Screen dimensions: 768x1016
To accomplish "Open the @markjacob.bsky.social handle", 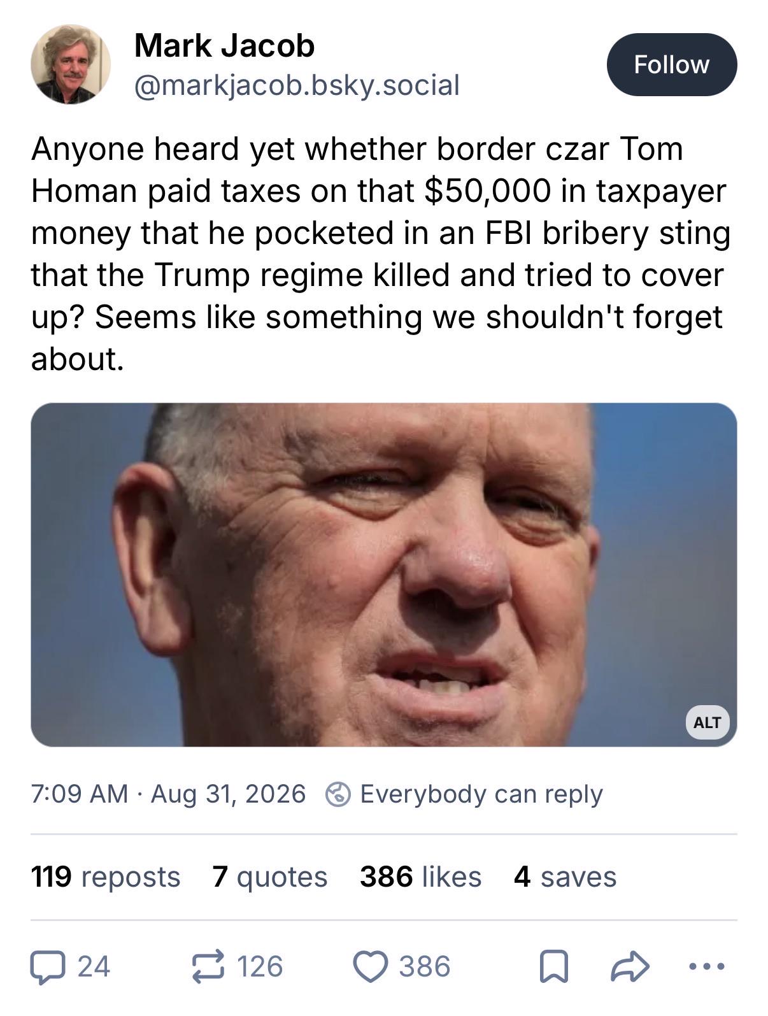I will tap(297, 85).
